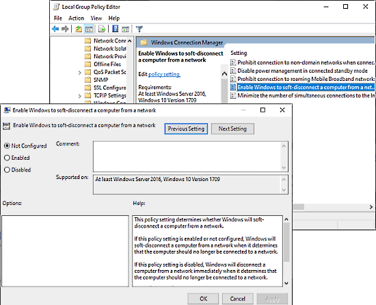This screenshot has width=376, height=305.
Task: Click the Next Setting button
Action: 232,129
